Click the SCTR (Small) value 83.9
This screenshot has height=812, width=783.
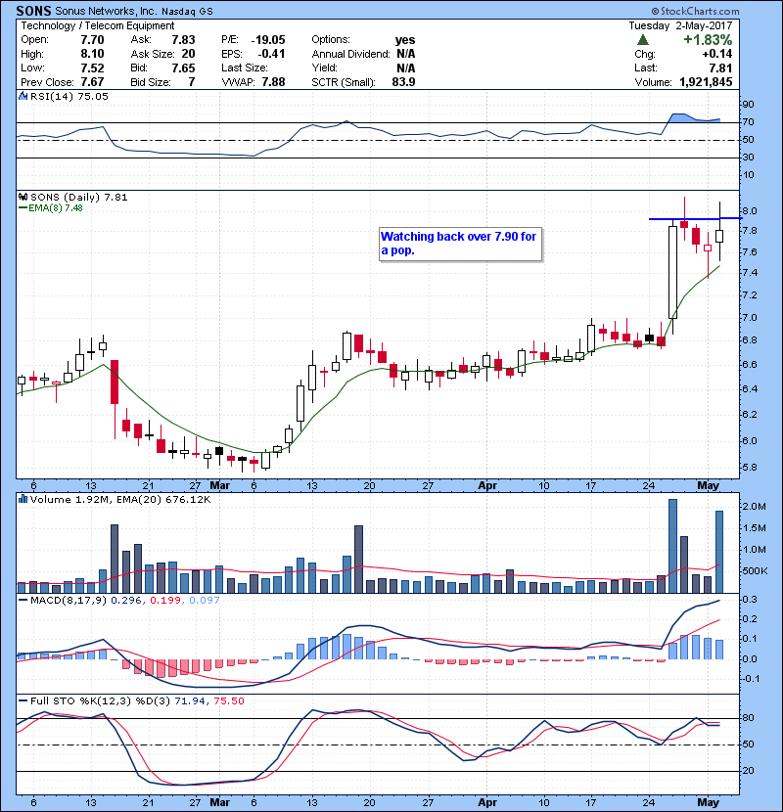(403, 82)
